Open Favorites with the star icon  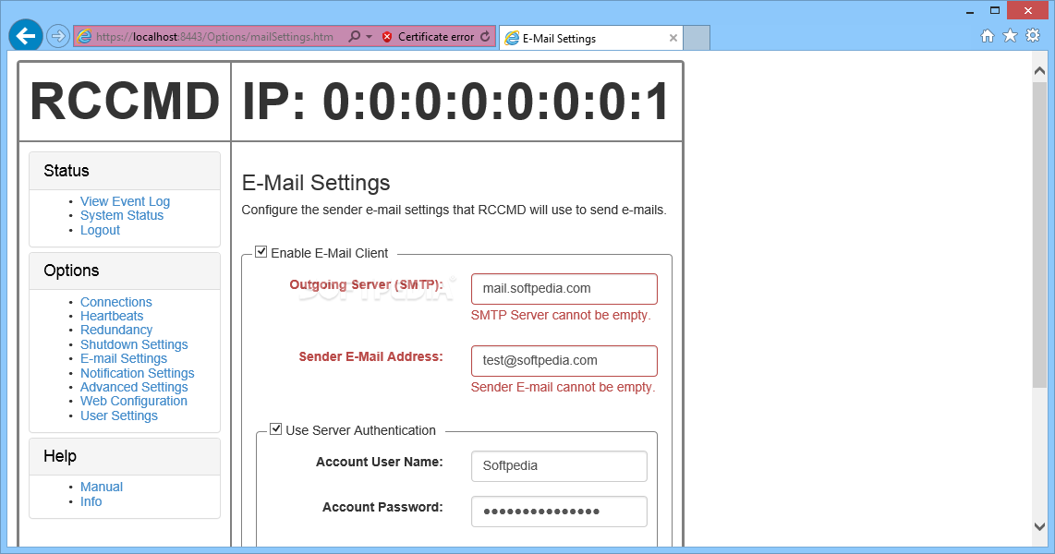coord(1010,36)
